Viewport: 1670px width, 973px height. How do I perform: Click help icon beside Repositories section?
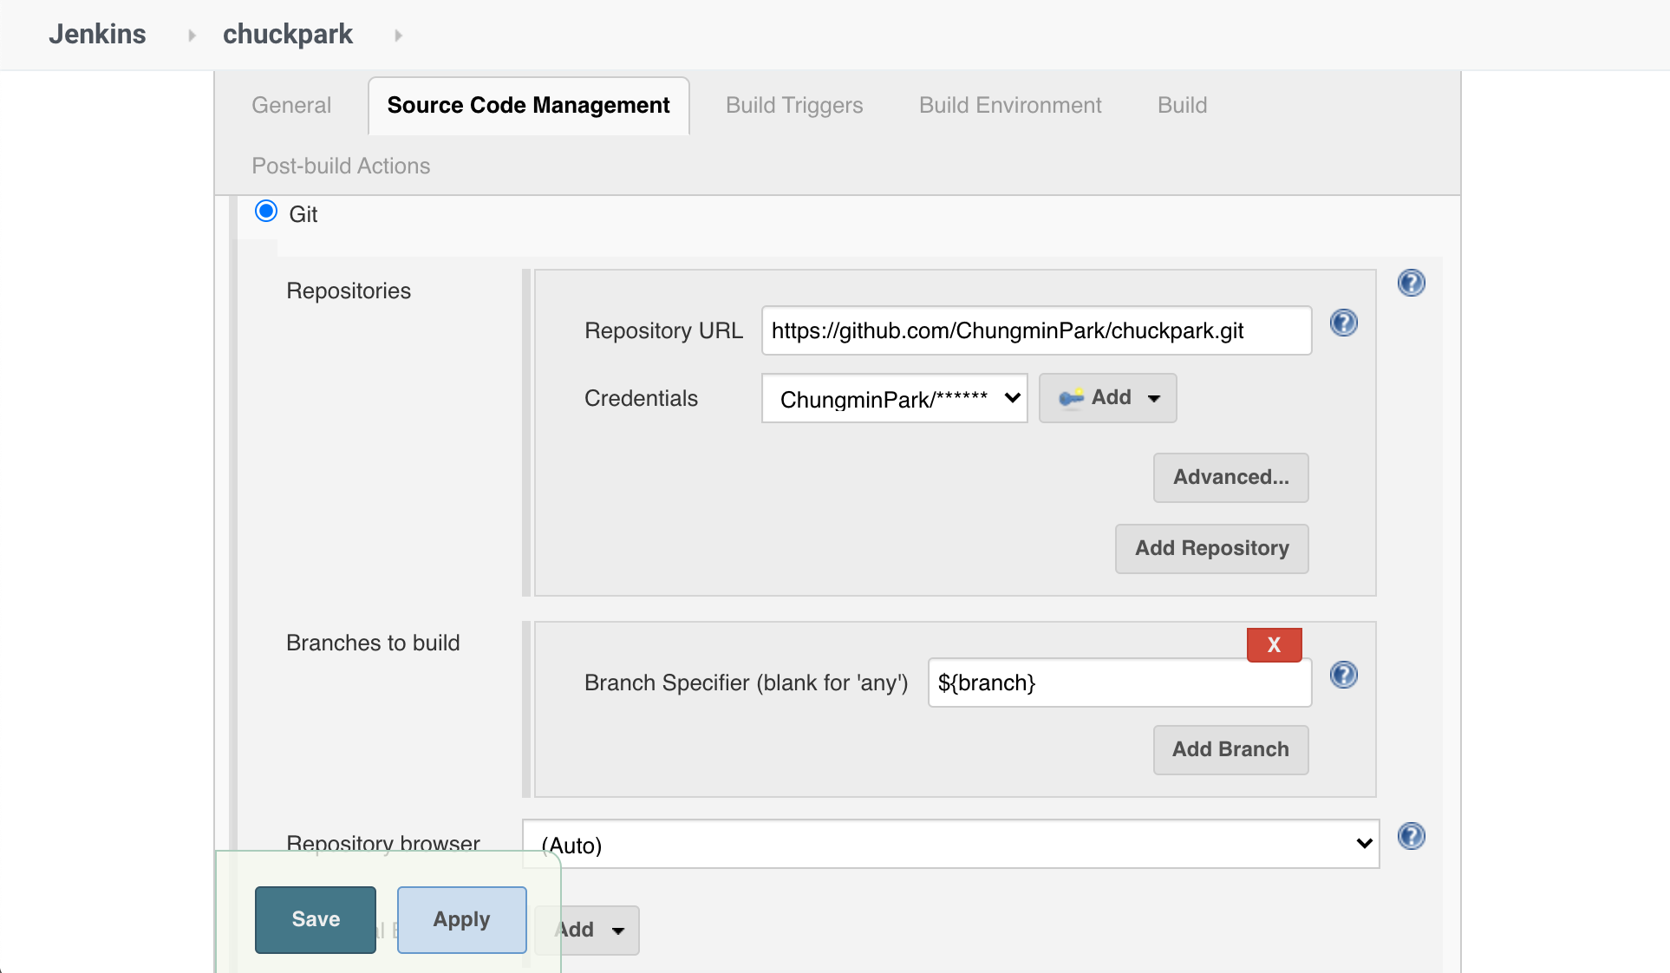click(x=1411, y=283)
